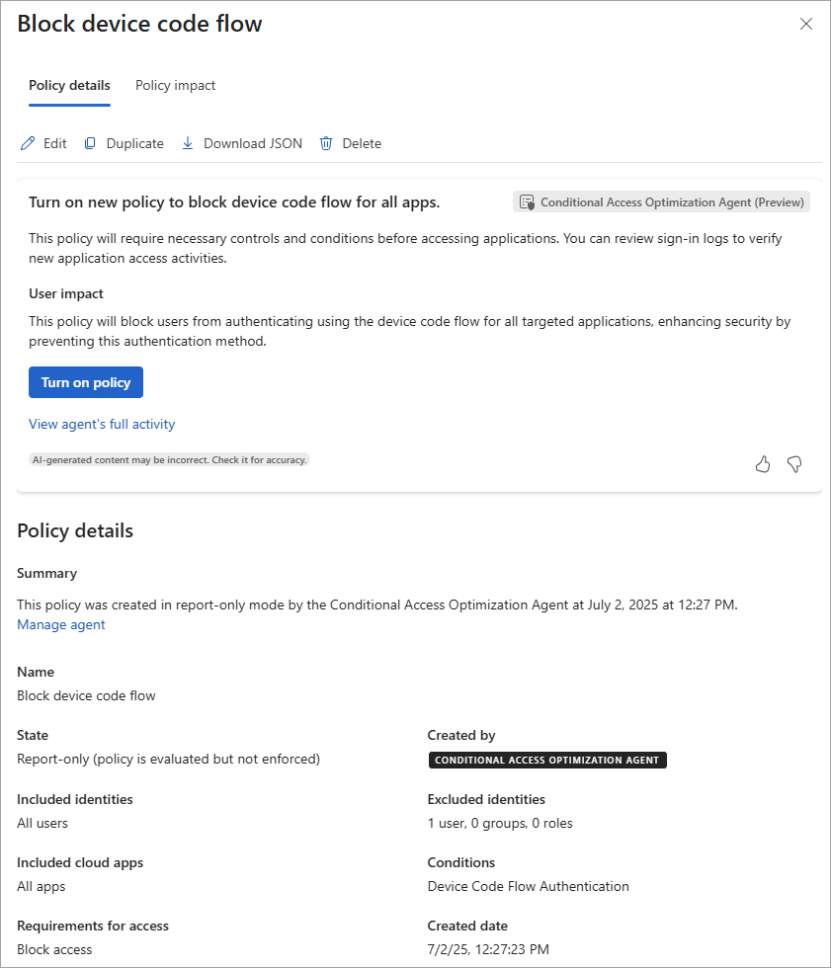Switch to the Policy impact tab

[175, 85]
